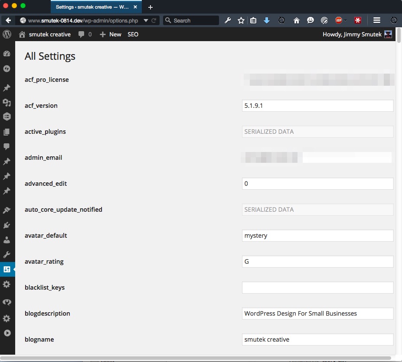Click the browser home icon

tap(296, 20)
